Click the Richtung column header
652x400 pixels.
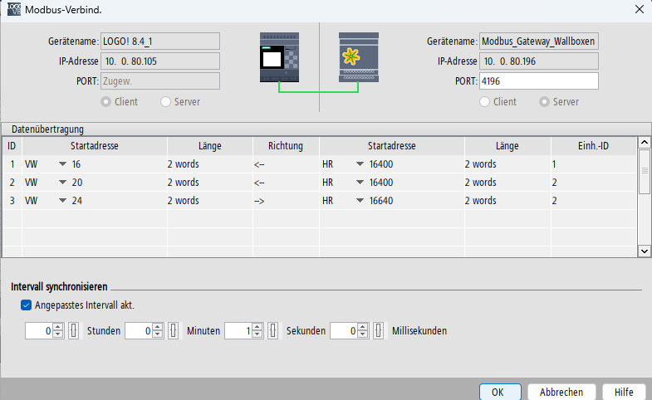pyautogui.click(x=286, y=146)
